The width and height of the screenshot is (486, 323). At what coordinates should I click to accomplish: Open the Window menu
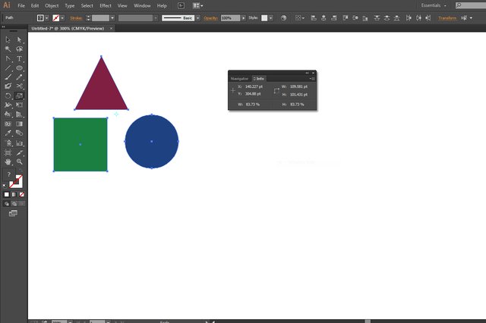(x=142, y=5)
